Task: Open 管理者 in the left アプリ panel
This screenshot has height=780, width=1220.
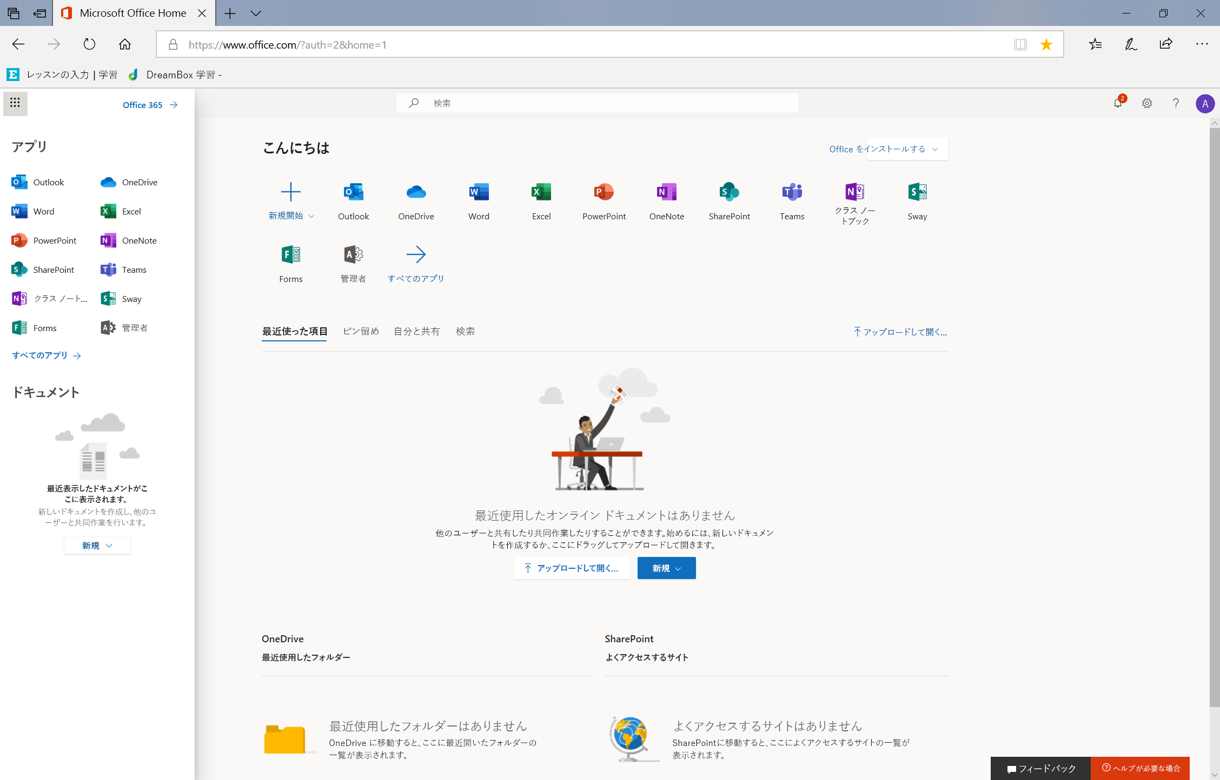Action: [x=124, y=328]
